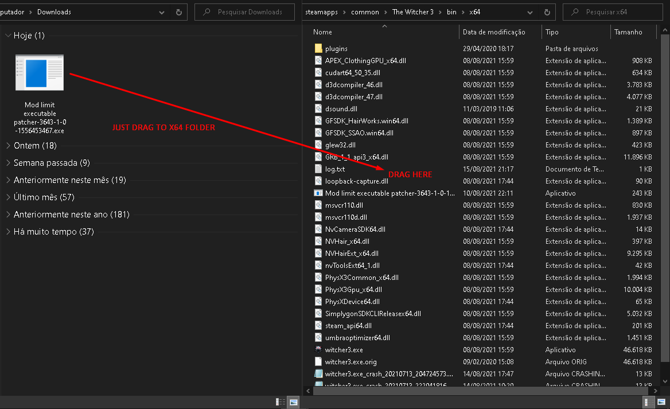
Task: Select the GRB_1_1_api3_x64.dll file name
Action: click(x=356, y=157)
